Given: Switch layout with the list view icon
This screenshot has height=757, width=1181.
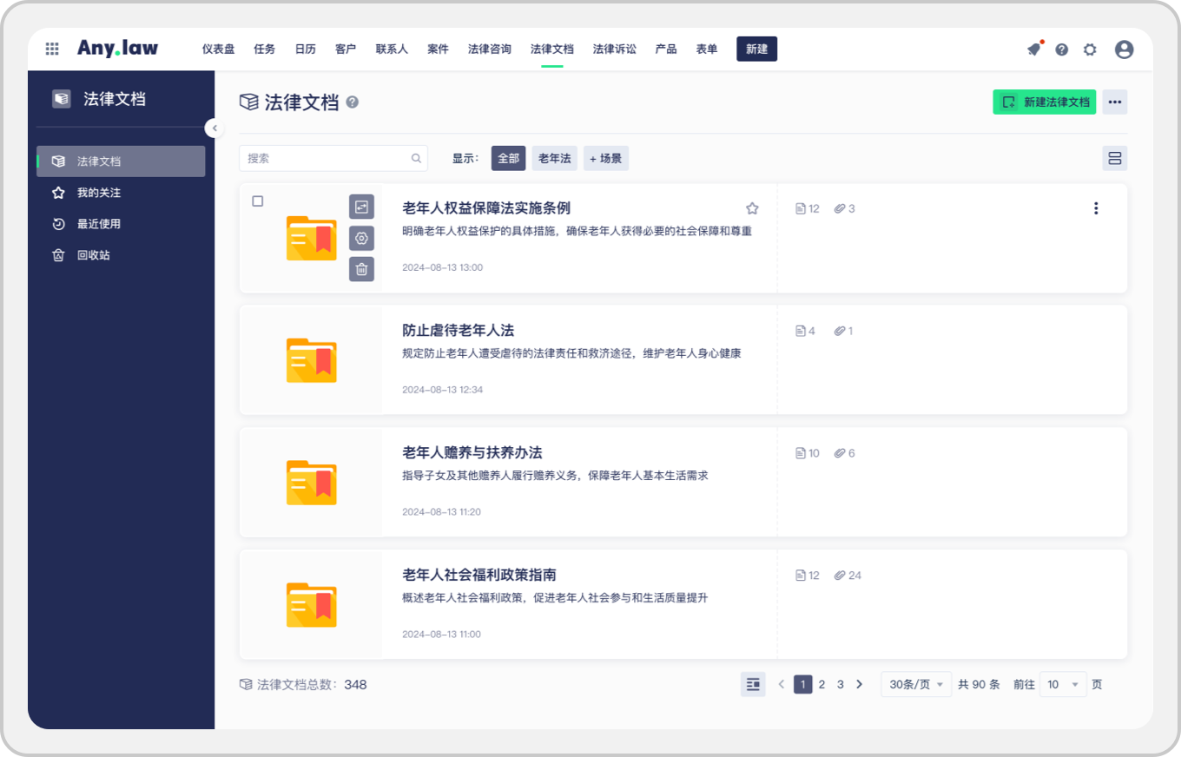Looking at the screenshot, I should (x=1115, y=158).
